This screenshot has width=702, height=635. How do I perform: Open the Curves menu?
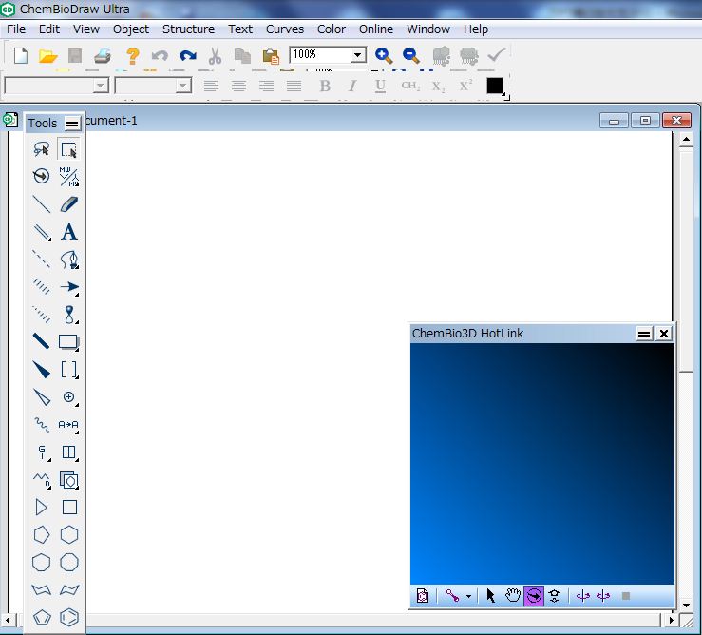[x=285, y=29]
